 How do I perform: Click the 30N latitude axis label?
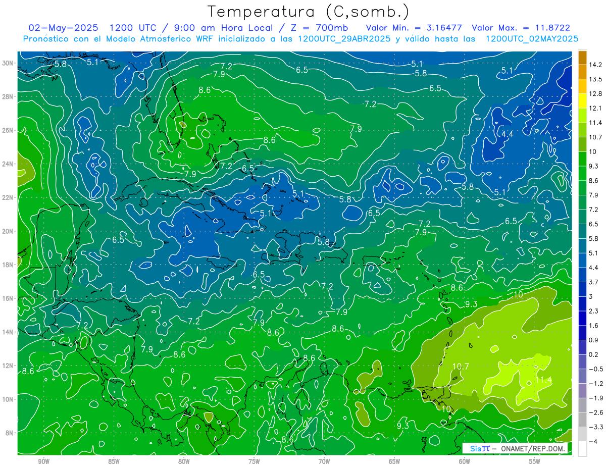point(8,63)
